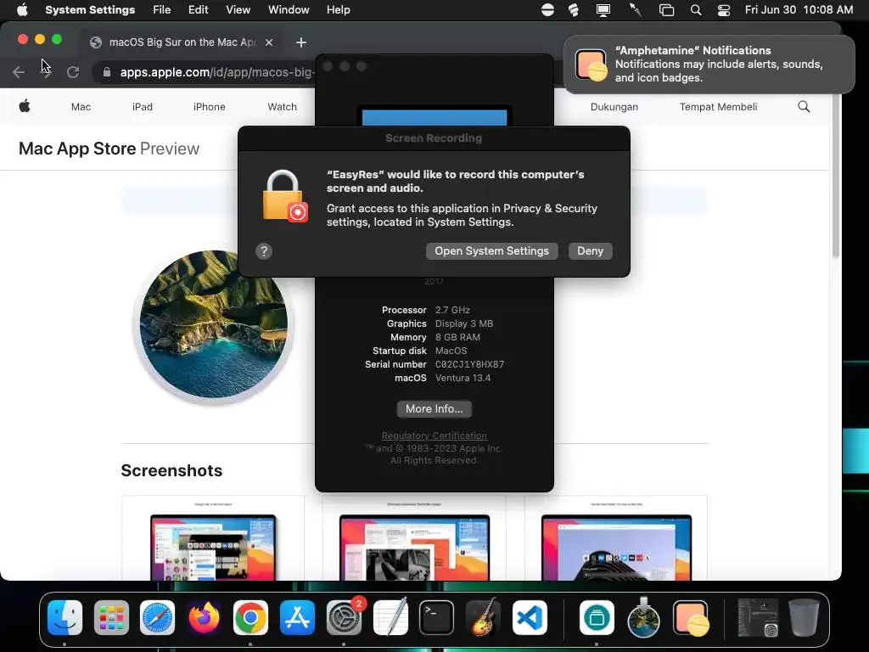Image resolution: width=869 pixels, height=652 pixels.
Task: Launch Launchpad from the Dock
Action: (111, 617)
